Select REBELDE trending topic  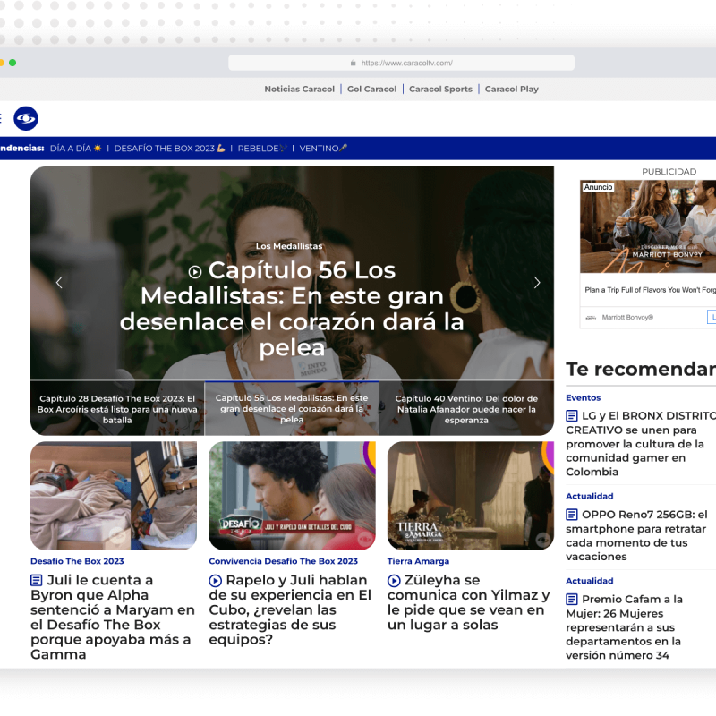pos(262,149)
